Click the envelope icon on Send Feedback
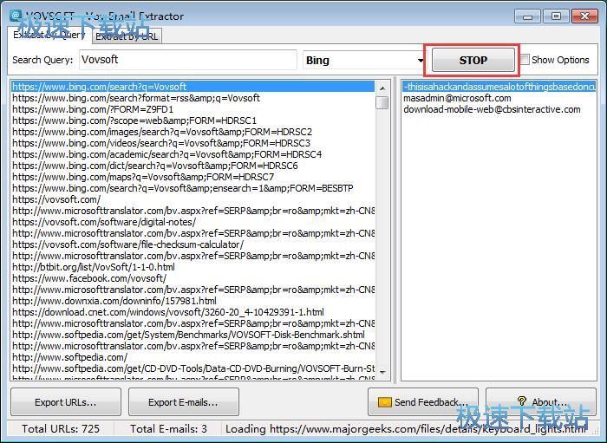Screen dimensions: 607x443 click(x=384, y=402)
